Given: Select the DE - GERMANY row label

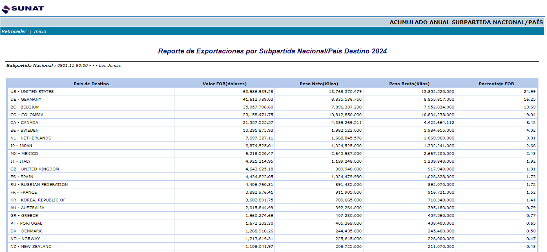Looking at the screenshot, I should [26, 99].
